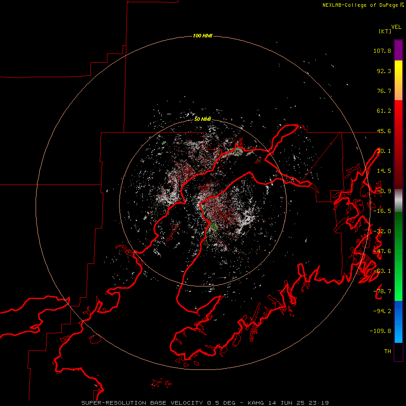
Task: Click the 14.5 legend value
Action: pyautogui.click(x=384, y=171)
